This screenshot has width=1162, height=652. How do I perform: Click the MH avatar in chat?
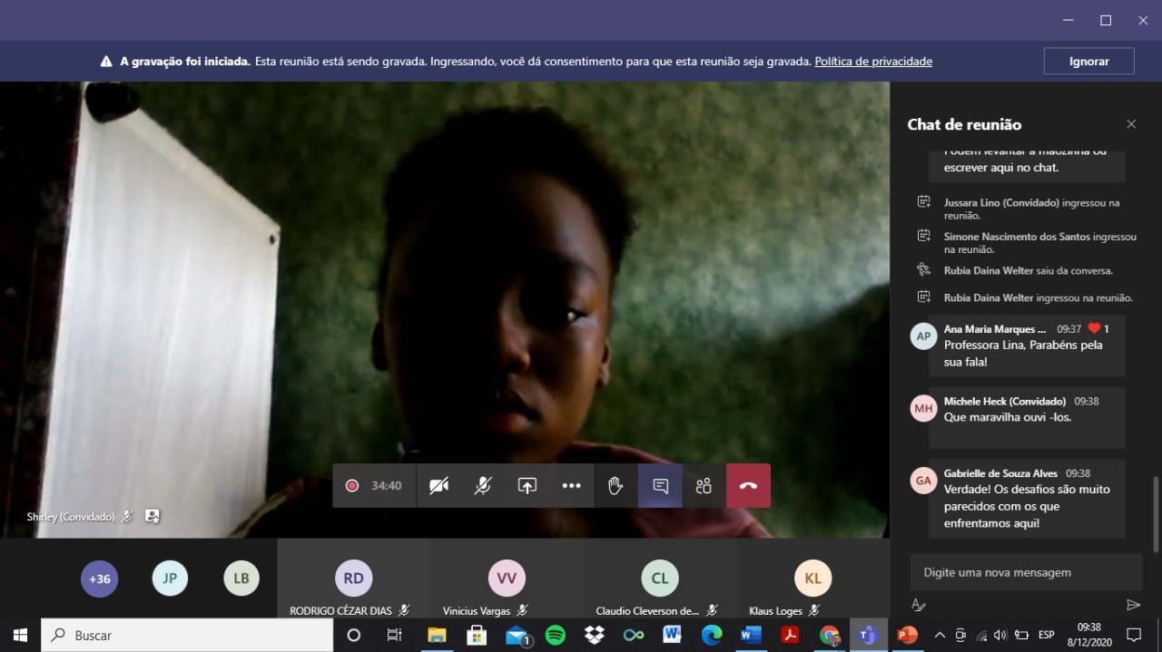click(x=923, y=408)
